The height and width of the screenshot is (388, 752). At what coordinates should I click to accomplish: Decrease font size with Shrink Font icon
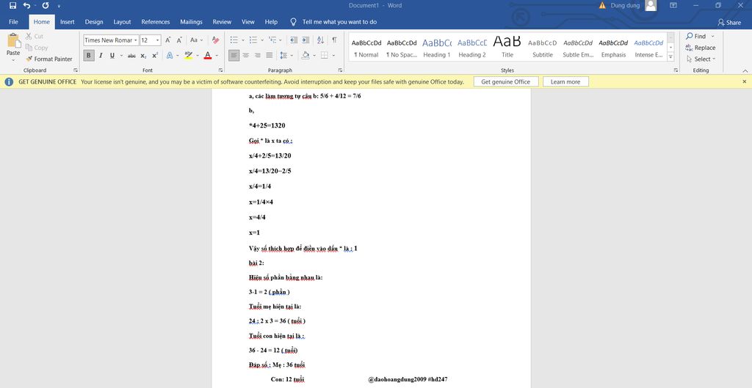179,40
